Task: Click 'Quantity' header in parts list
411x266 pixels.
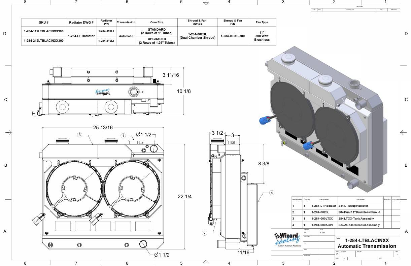Action: [x=307, y=199]
